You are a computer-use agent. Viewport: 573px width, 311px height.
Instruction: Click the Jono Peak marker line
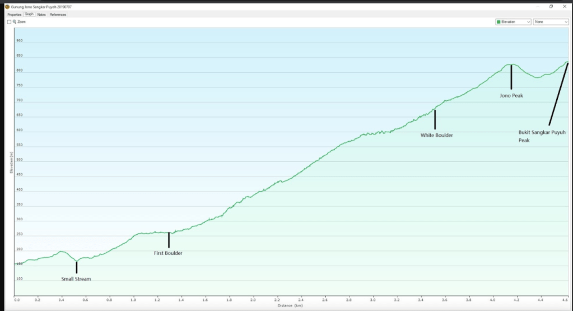511,77
